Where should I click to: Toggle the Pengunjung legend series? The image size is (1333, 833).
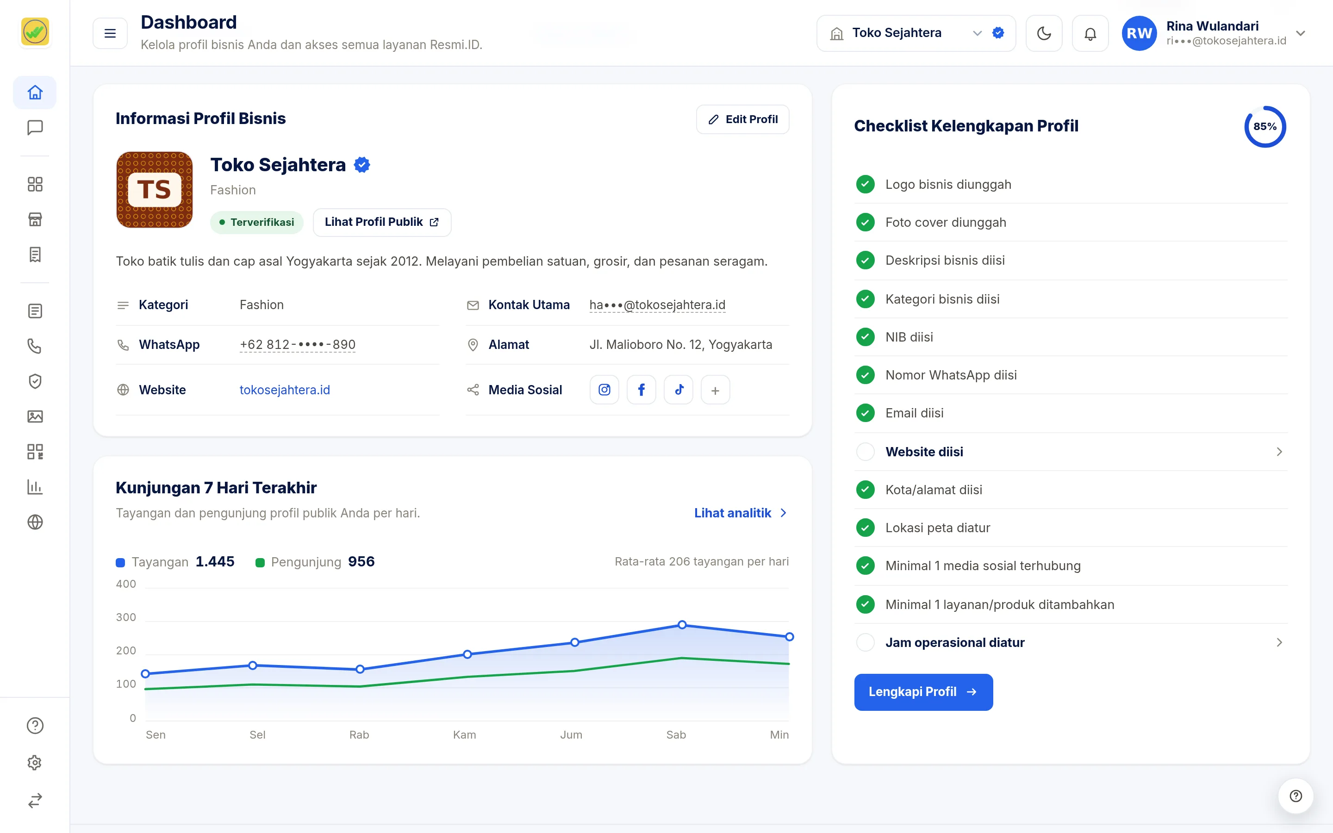pos(315,561)
